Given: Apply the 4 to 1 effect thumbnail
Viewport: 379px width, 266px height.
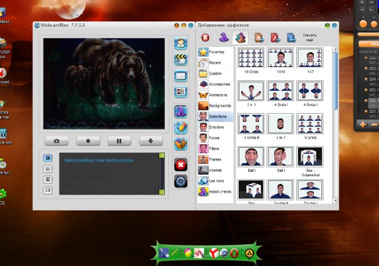Looking at the screenshot, I should (280, 124).
